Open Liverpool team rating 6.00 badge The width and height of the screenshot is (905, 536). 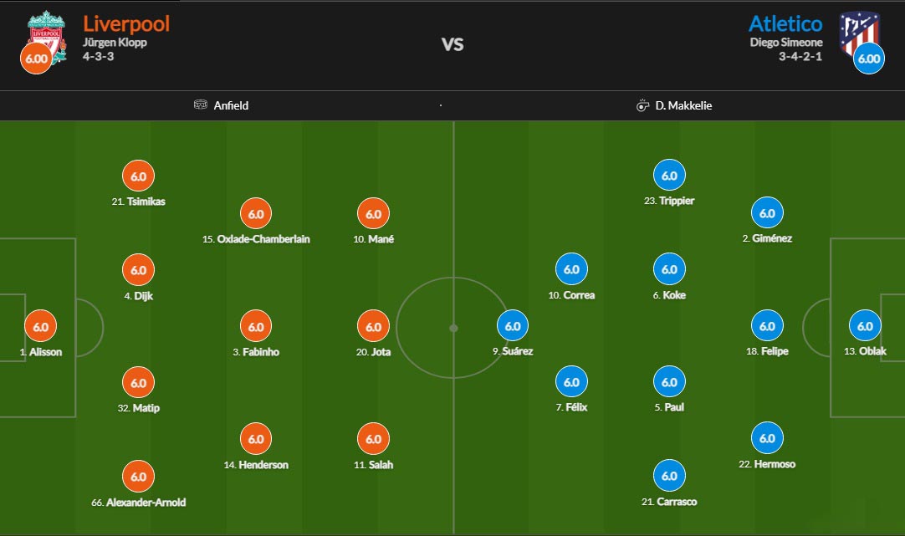click(x=36, y=59)
